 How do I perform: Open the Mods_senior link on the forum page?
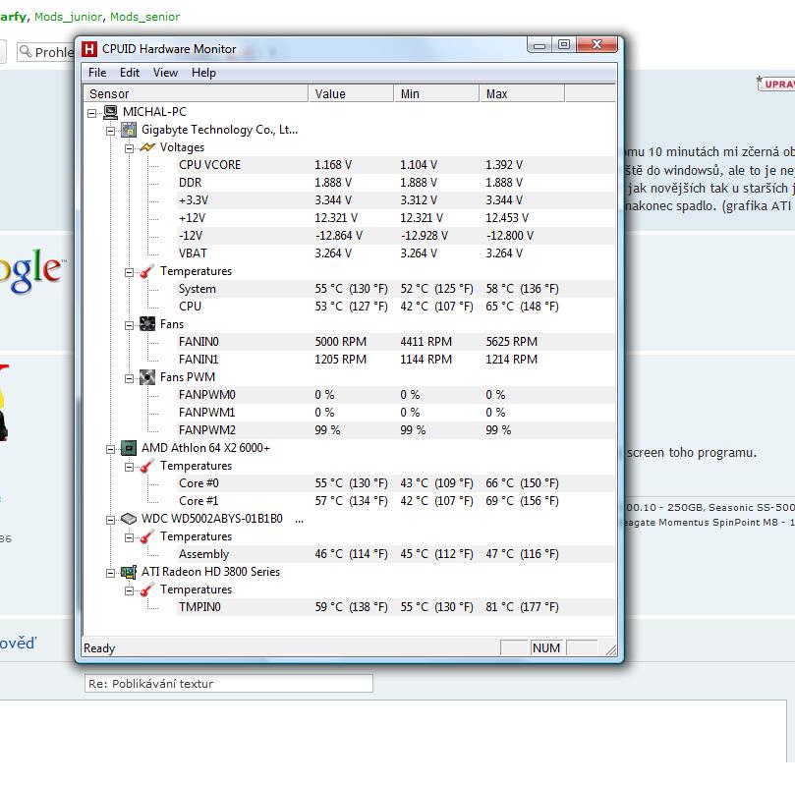[x=144, y=17]
